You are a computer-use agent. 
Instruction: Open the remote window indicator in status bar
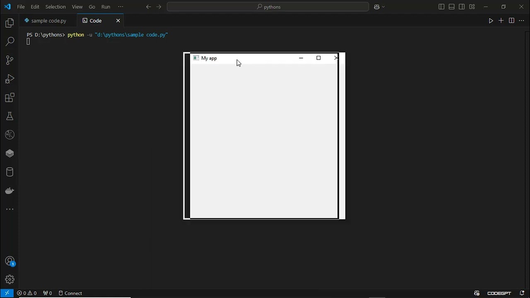coord(7,293)
